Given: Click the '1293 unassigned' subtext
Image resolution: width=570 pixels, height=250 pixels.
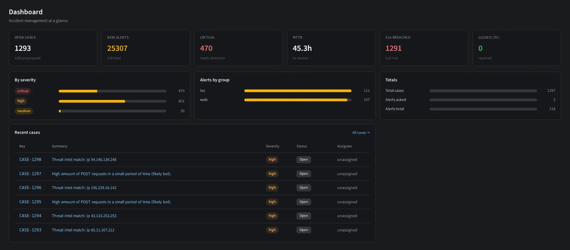Looking at the screenshot, I should (x=27, y=58).
